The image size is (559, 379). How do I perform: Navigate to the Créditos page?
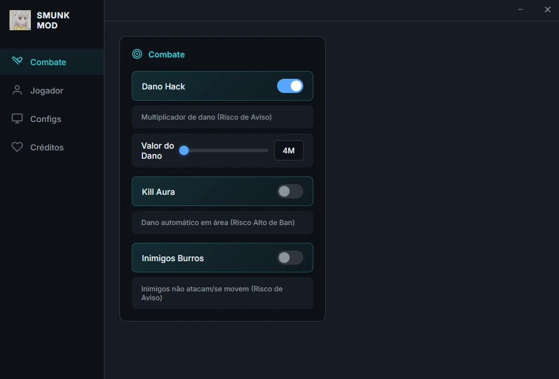(x=47, y=147)
